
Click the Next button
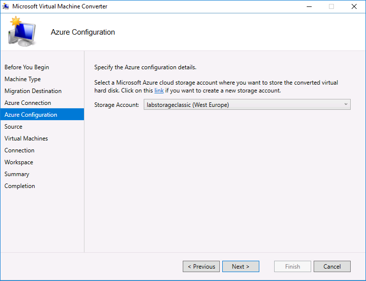tap(241, 267)
